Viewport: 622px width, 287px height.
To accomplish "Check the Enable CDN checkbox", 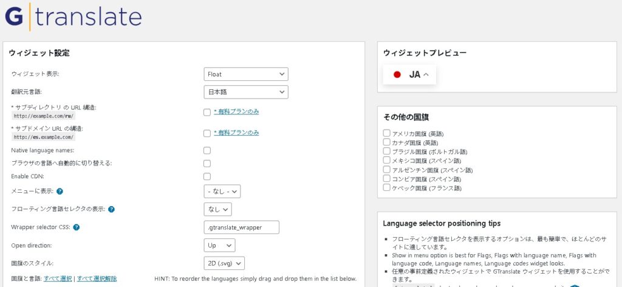I will (x=207, y=176).
